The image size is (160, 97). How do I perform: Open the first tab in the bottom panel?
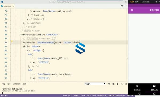tap(3, 84)
